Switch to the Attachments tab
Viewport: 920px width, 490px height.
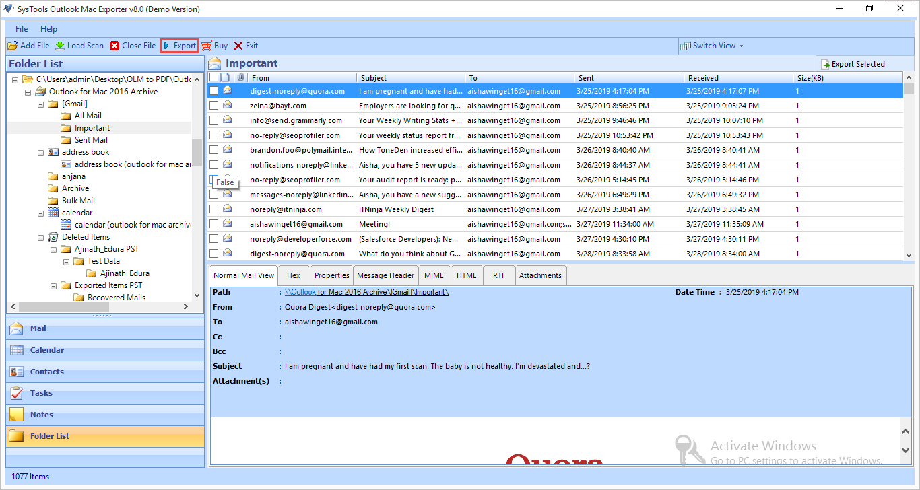click(540, 275)
